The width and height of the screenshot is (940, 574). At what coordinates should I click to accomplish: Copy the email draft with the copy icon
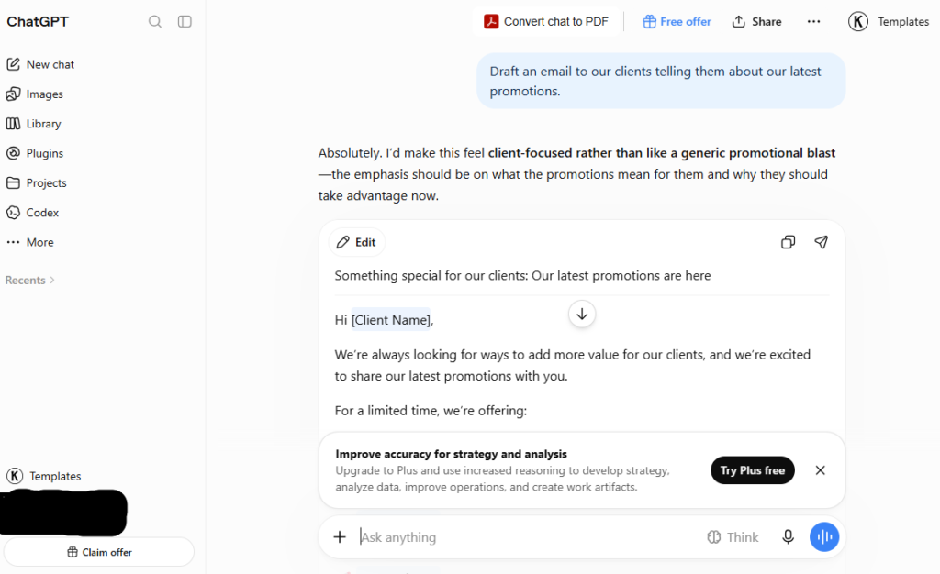click(788, 242)
